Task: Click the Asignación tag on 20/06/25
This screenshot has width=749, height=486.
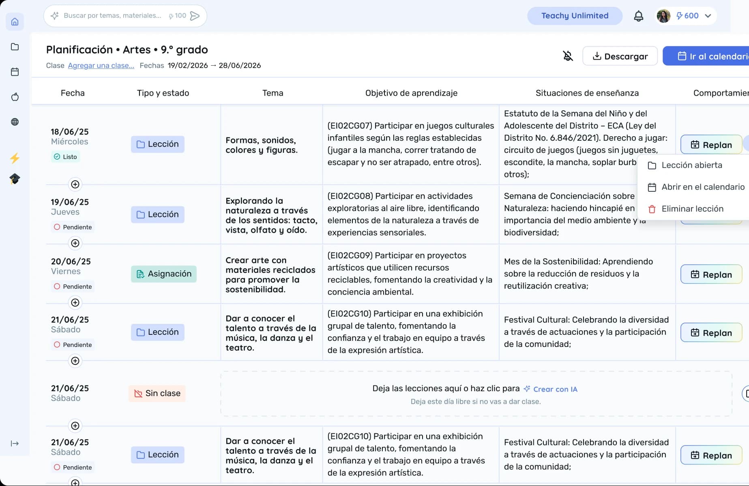Action: pos(163,274)
